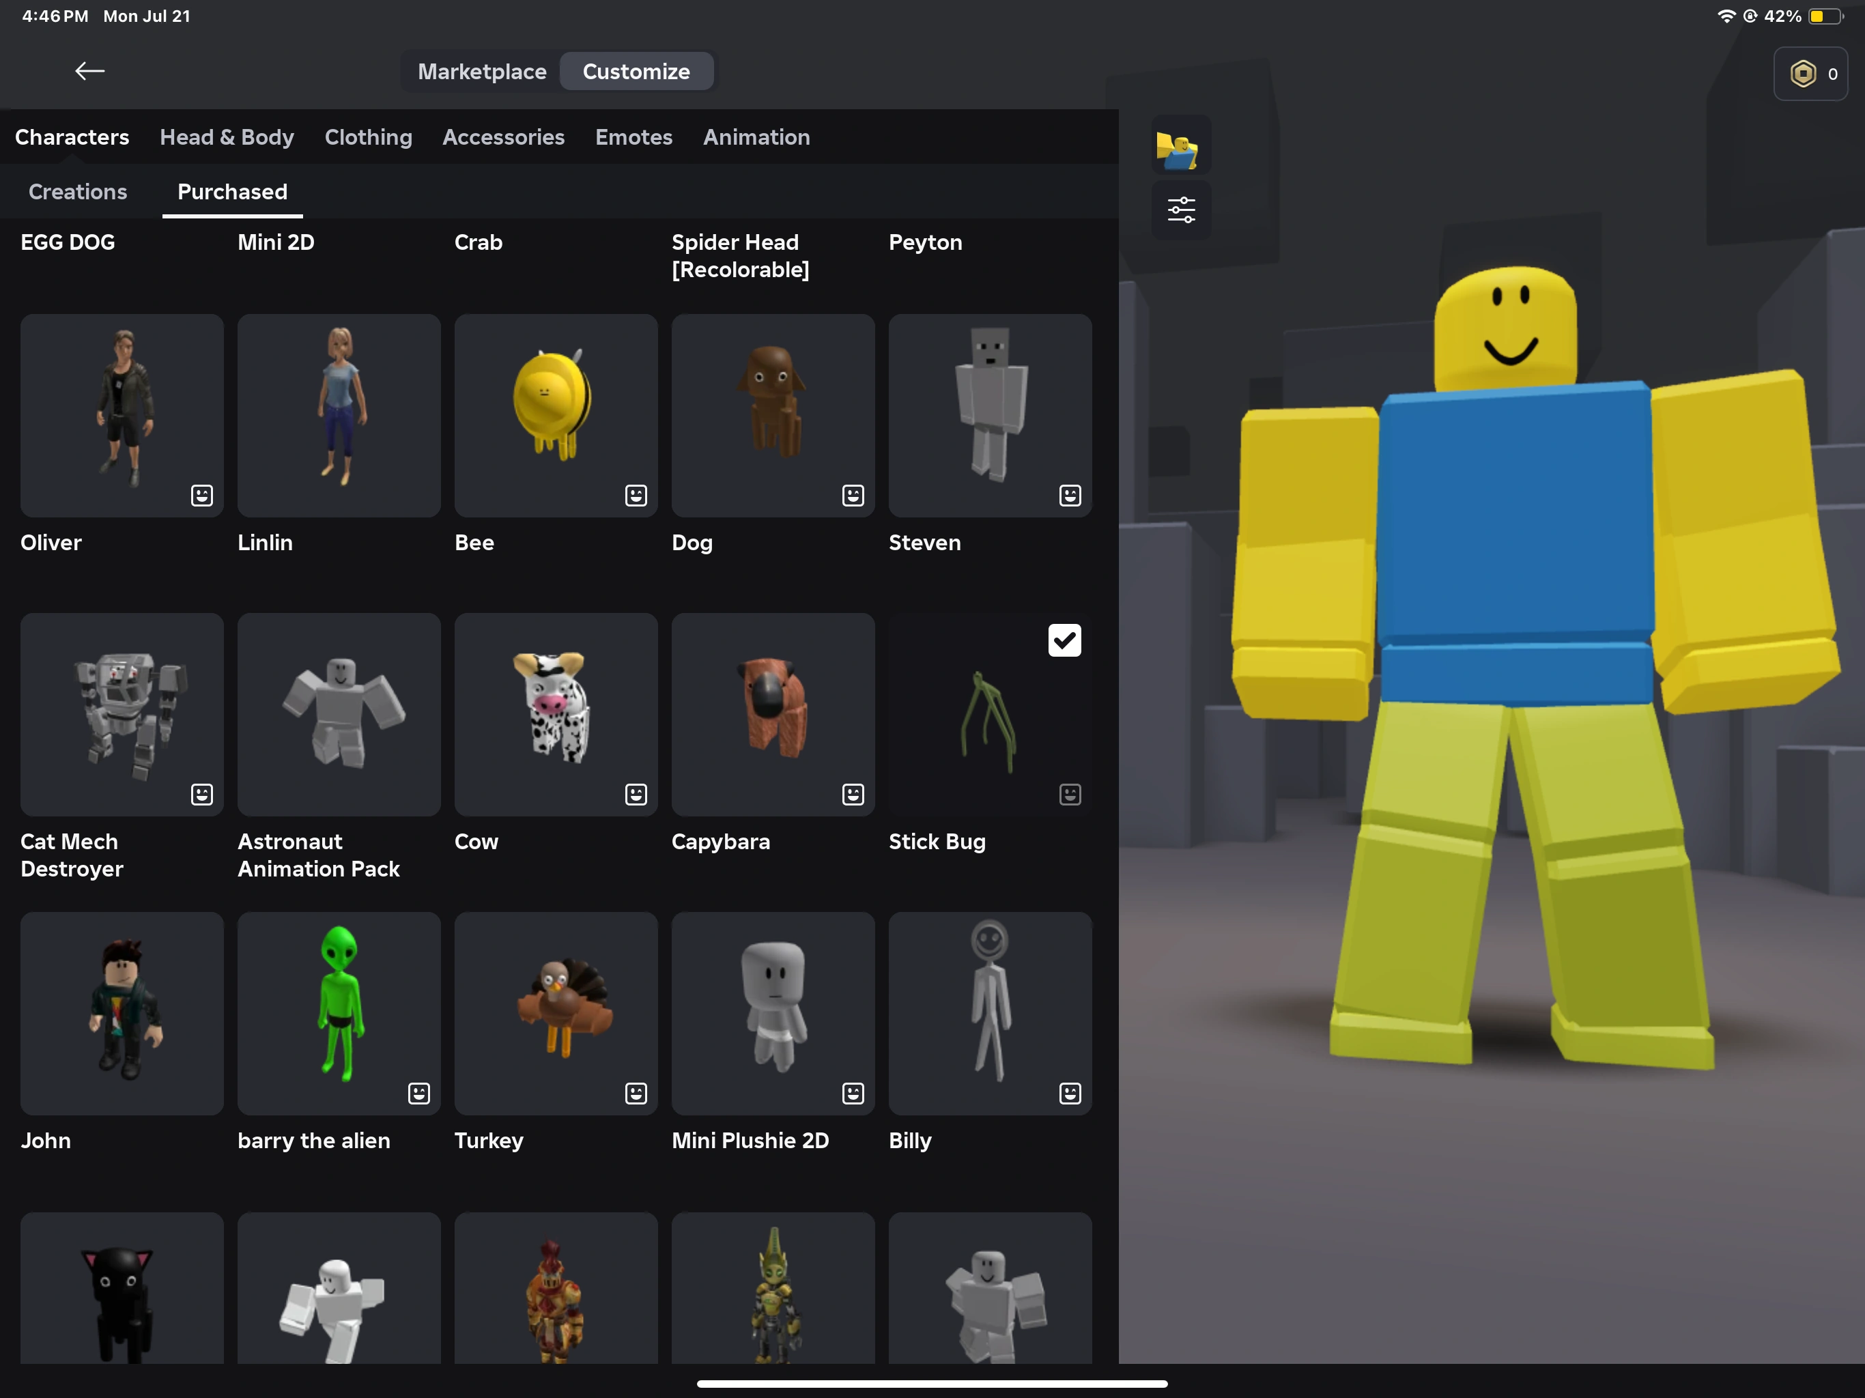Open the Creations tab
Screen dimensions: 1865x1398
[78, 191]
